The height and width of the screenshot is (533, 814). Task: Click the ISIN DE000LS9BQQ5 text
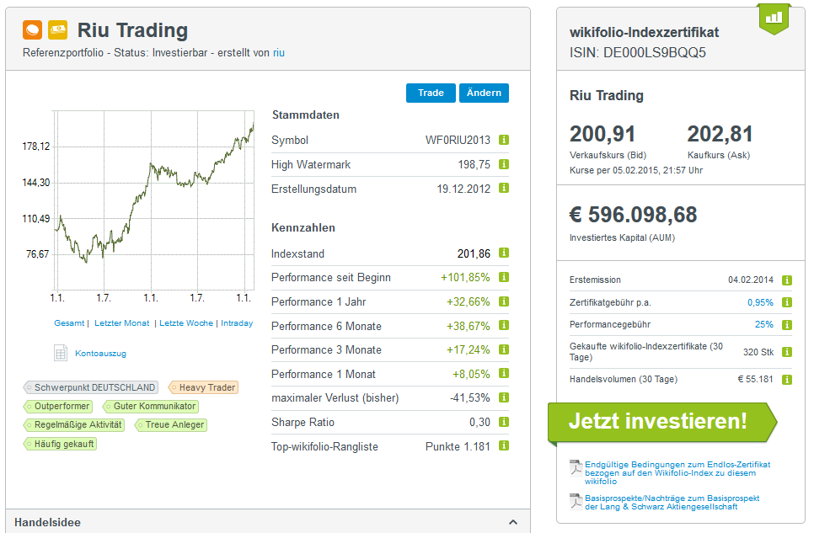[x=638, y=53]
